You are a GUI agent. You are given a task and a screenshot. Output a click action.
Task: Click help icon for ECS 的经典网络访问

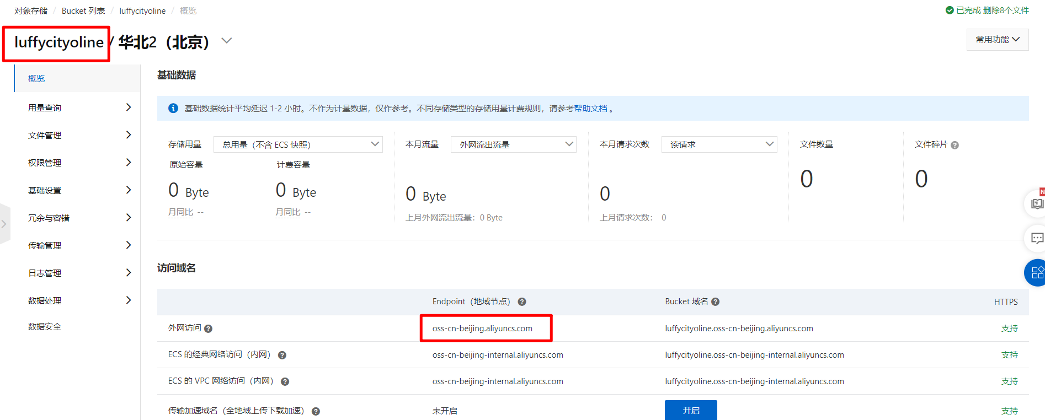[282, 355]
